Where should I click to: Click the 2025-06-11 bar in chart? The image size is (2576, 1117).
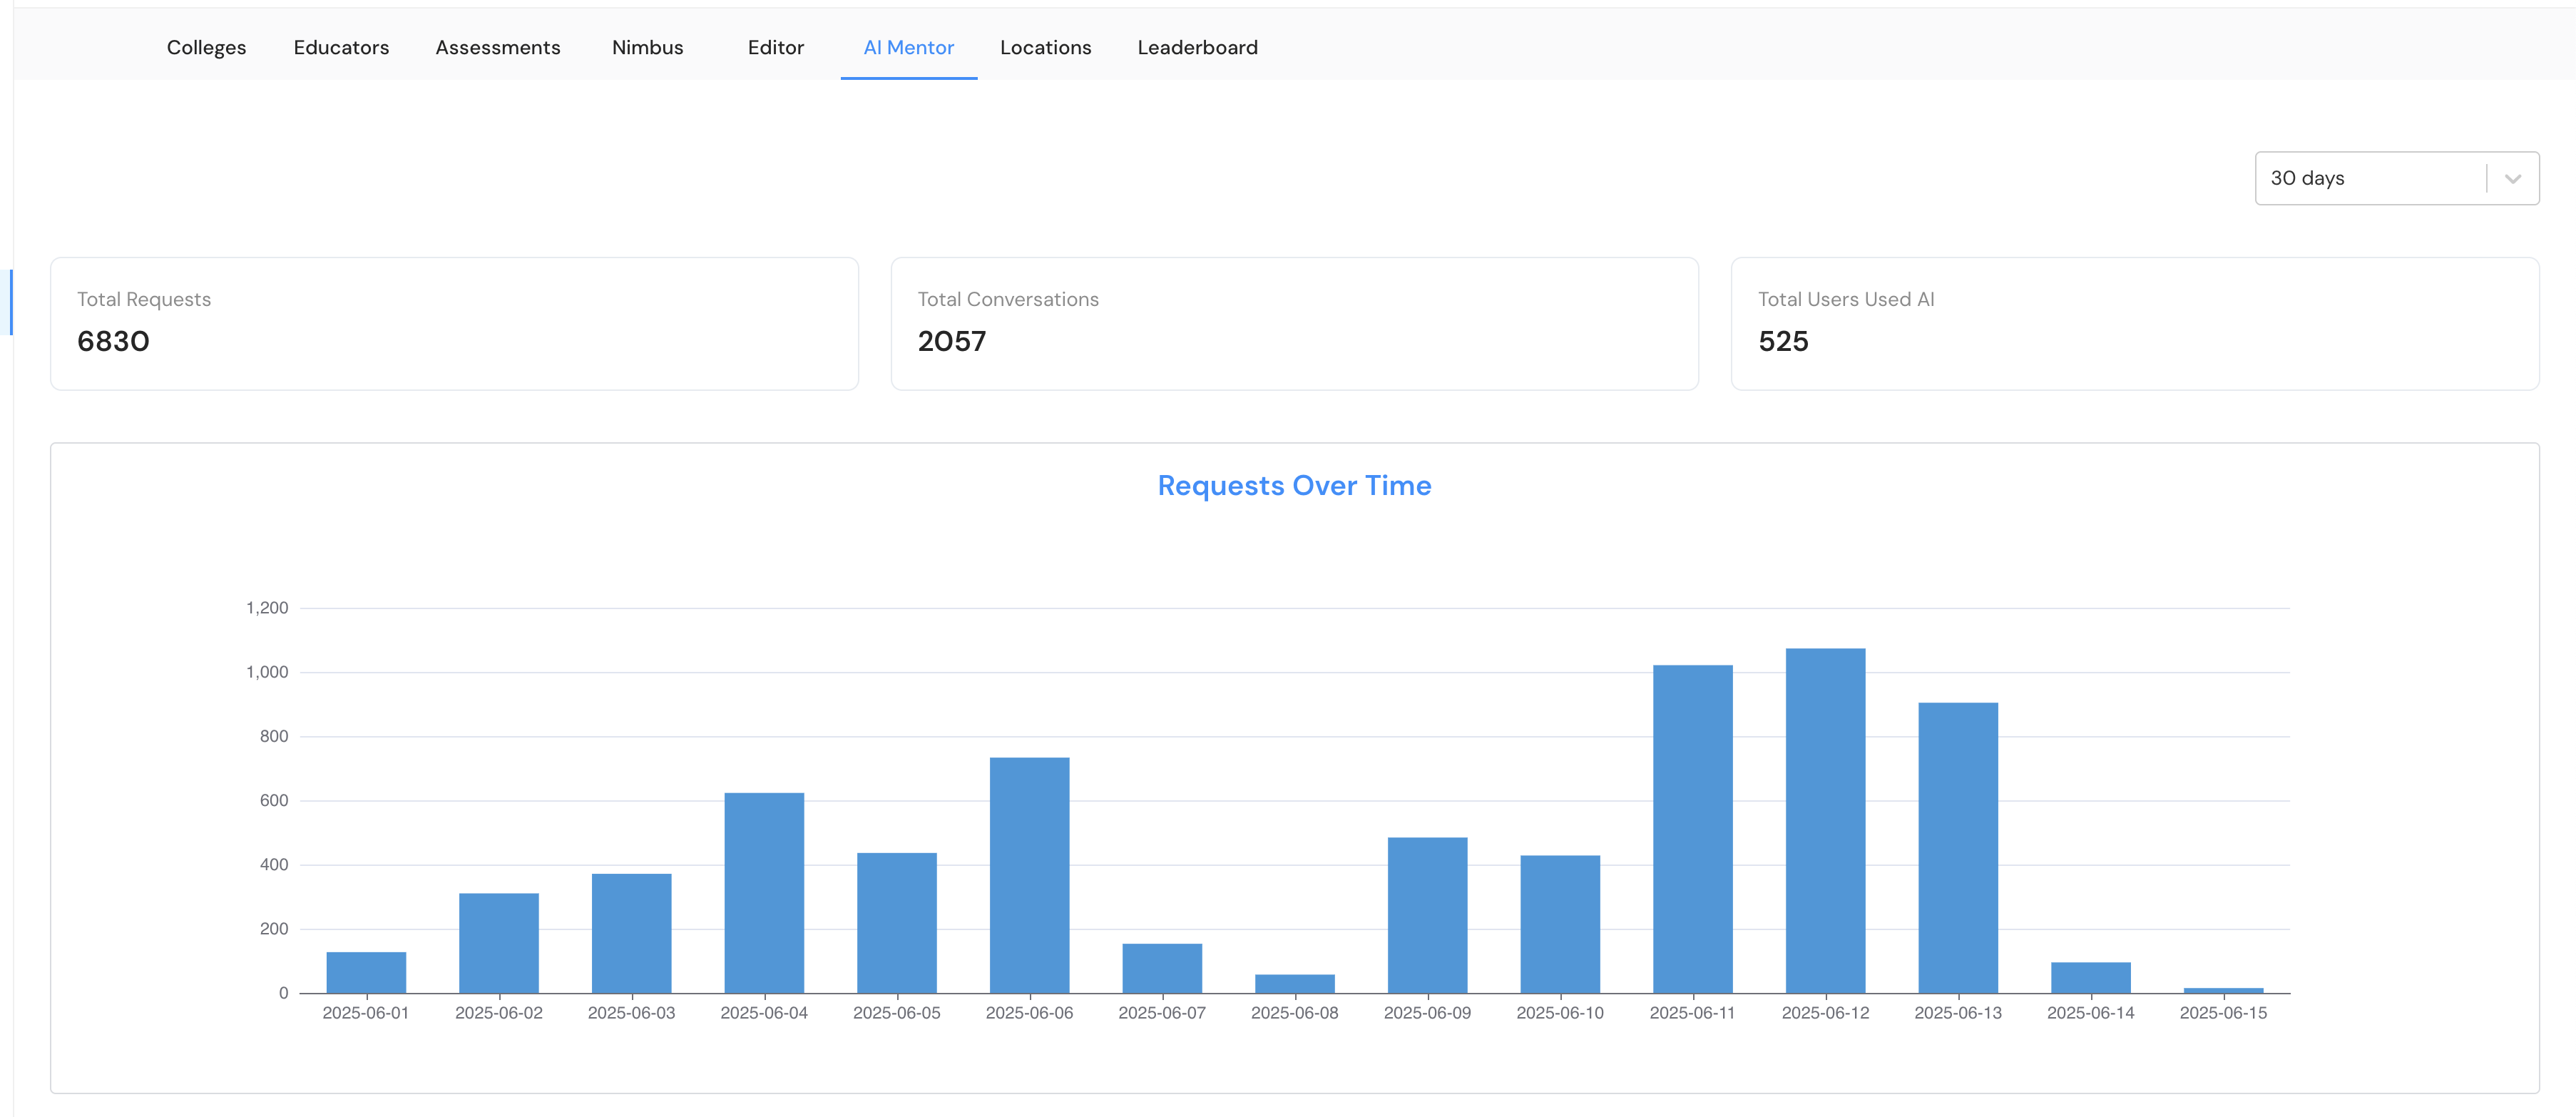tap(1692, 828)
